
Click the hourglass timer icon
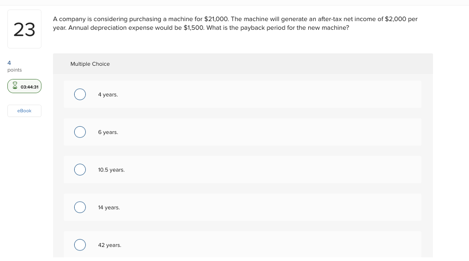15,86
